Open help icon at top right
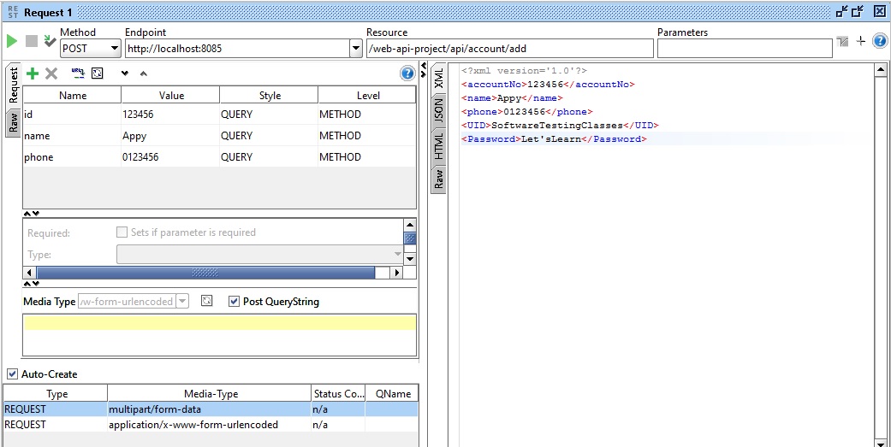 coord(880,41)
